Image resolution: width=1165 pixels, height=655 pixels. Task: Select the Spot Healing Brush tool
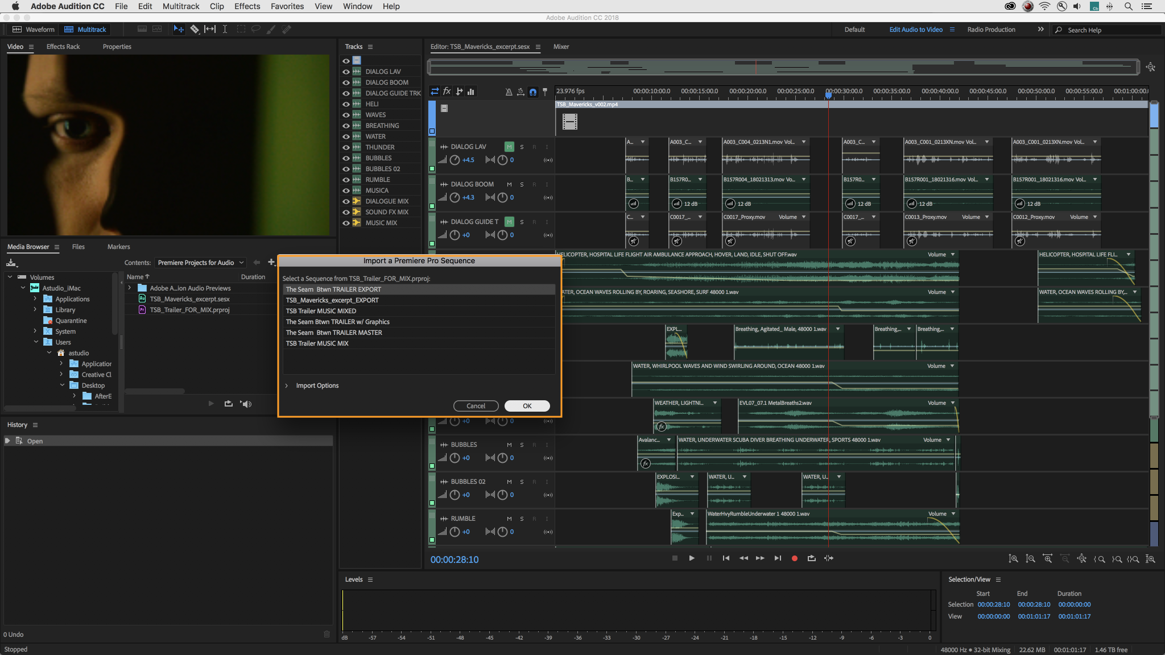[x=286, y=29]
